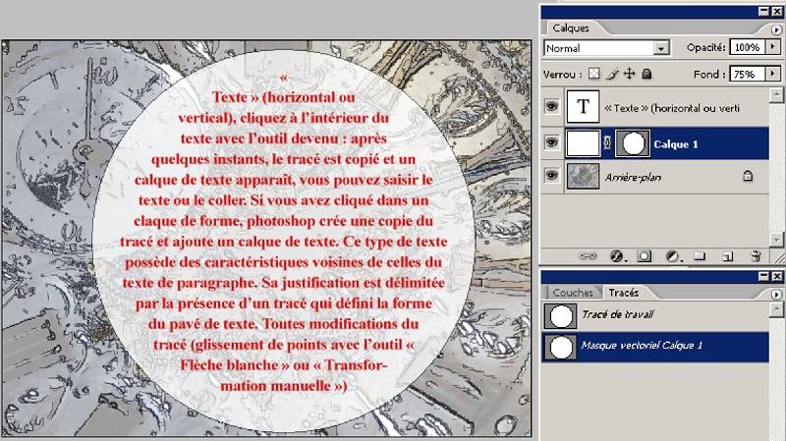Click layers list scrollbar down arrow

point(776,239)
